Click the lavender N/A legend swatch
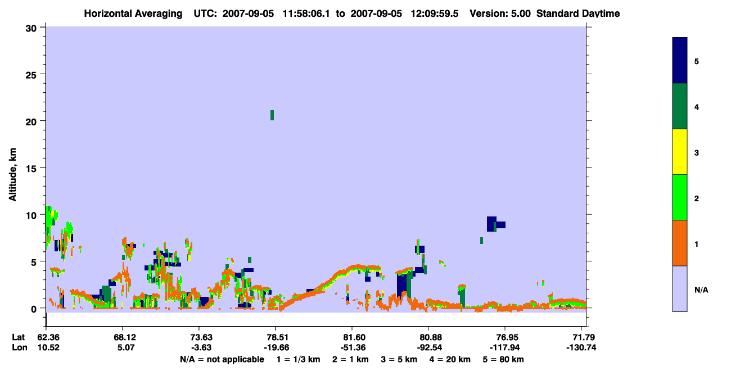 [680, 288]
